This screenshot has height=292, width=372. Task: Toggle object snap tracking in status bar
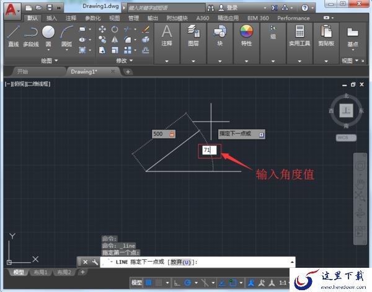[x=223, y=283]
